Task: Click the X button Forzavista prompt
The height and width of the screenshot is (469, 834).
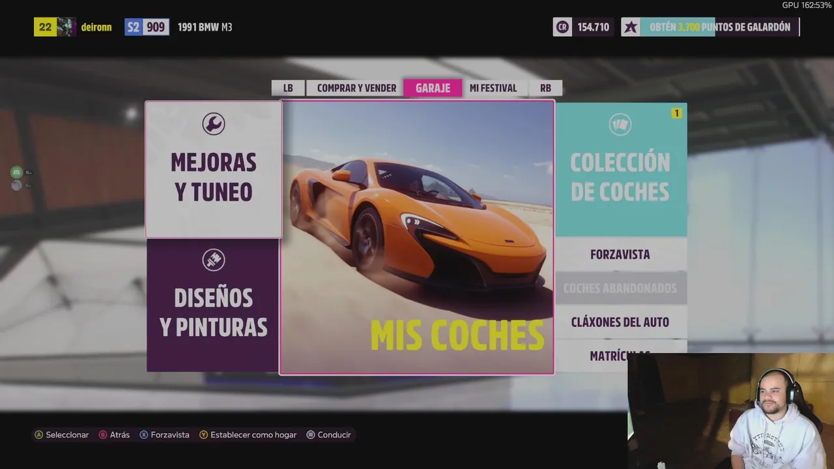Action: [165, 434]
